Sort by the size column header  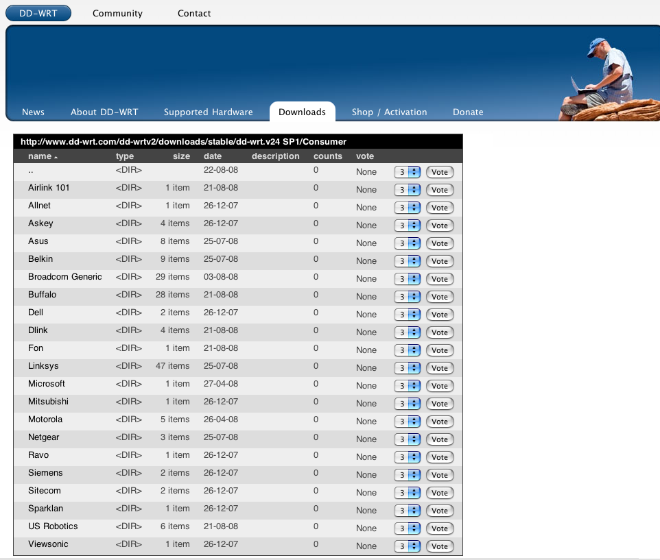(181, 156)
